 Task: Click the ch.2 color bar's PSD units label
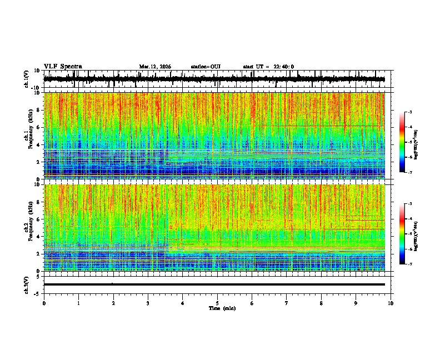[x=416, y=236]
